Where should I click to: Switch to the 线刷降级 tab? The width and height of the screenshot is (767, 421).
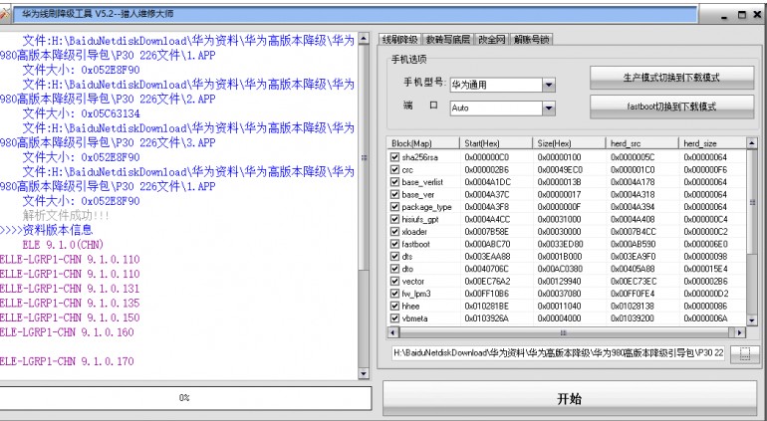tap(400, 40)
